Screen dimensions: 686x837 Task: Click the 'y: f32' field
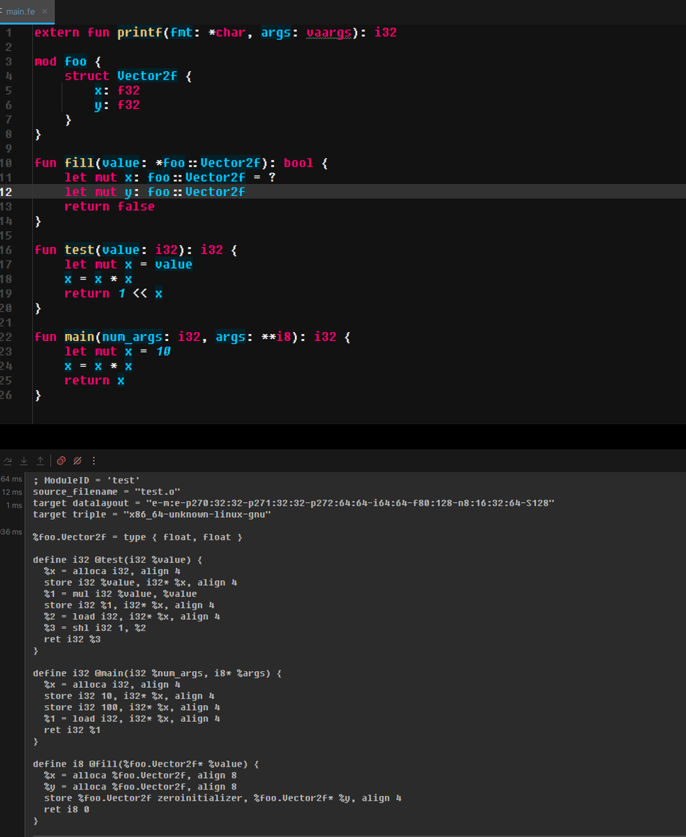[x=117, y=105]
